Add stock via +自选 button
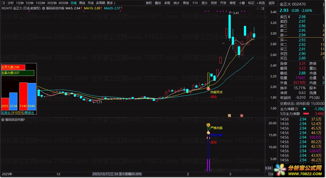Image resolution: width=326 pixels, height=178 pixels. click(x=261, y=3)
